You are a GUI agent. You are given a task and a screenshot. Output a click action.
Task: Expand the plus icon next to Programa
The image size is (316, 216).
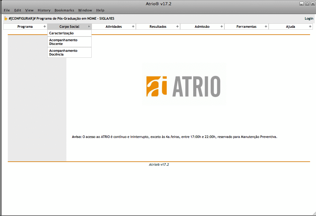(45, 27)
